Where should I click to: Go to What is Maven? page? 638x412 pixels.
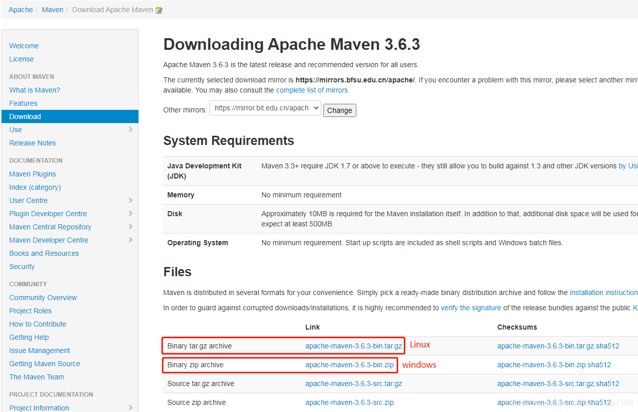point(35,90)
